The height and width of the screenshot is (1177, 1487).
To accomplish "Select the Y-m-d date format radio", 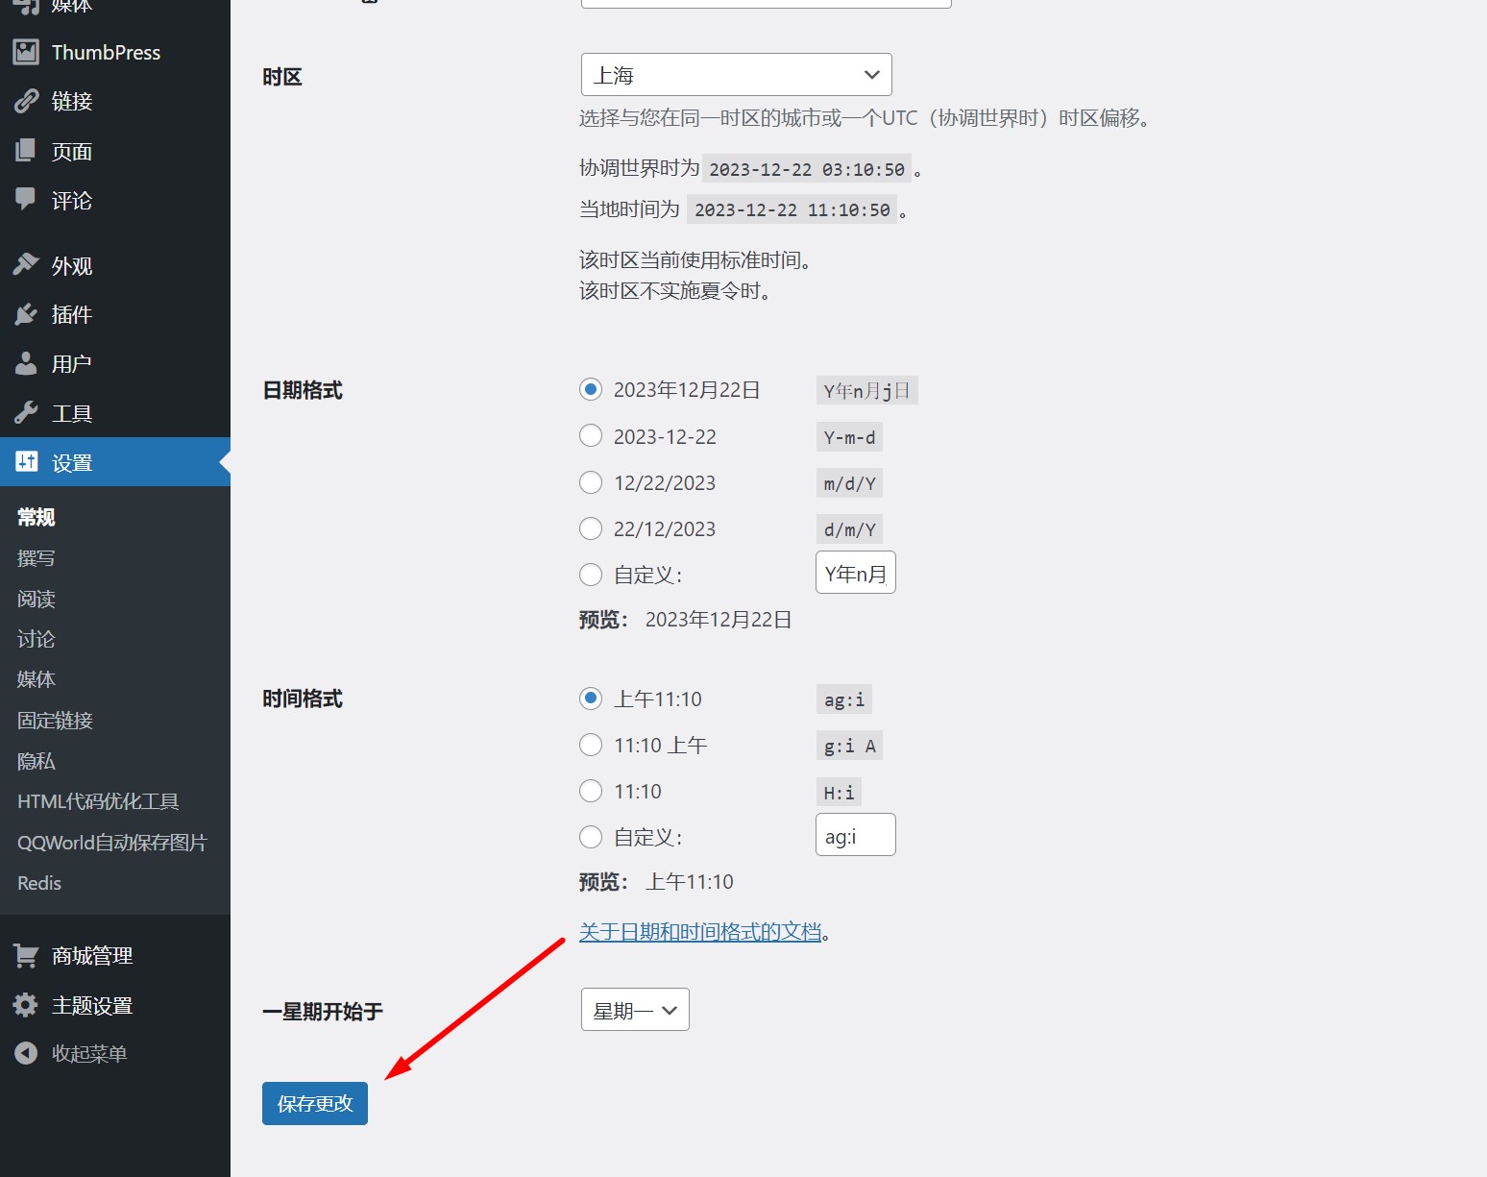I will point(591,436).
